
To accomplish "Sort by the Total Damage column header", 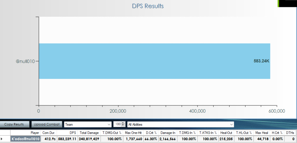I will click(89, 133).
